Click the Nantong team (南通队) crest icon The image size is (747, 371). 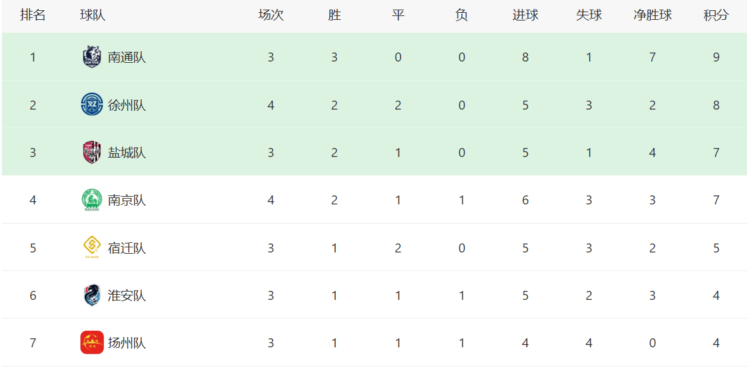(92, 57)
